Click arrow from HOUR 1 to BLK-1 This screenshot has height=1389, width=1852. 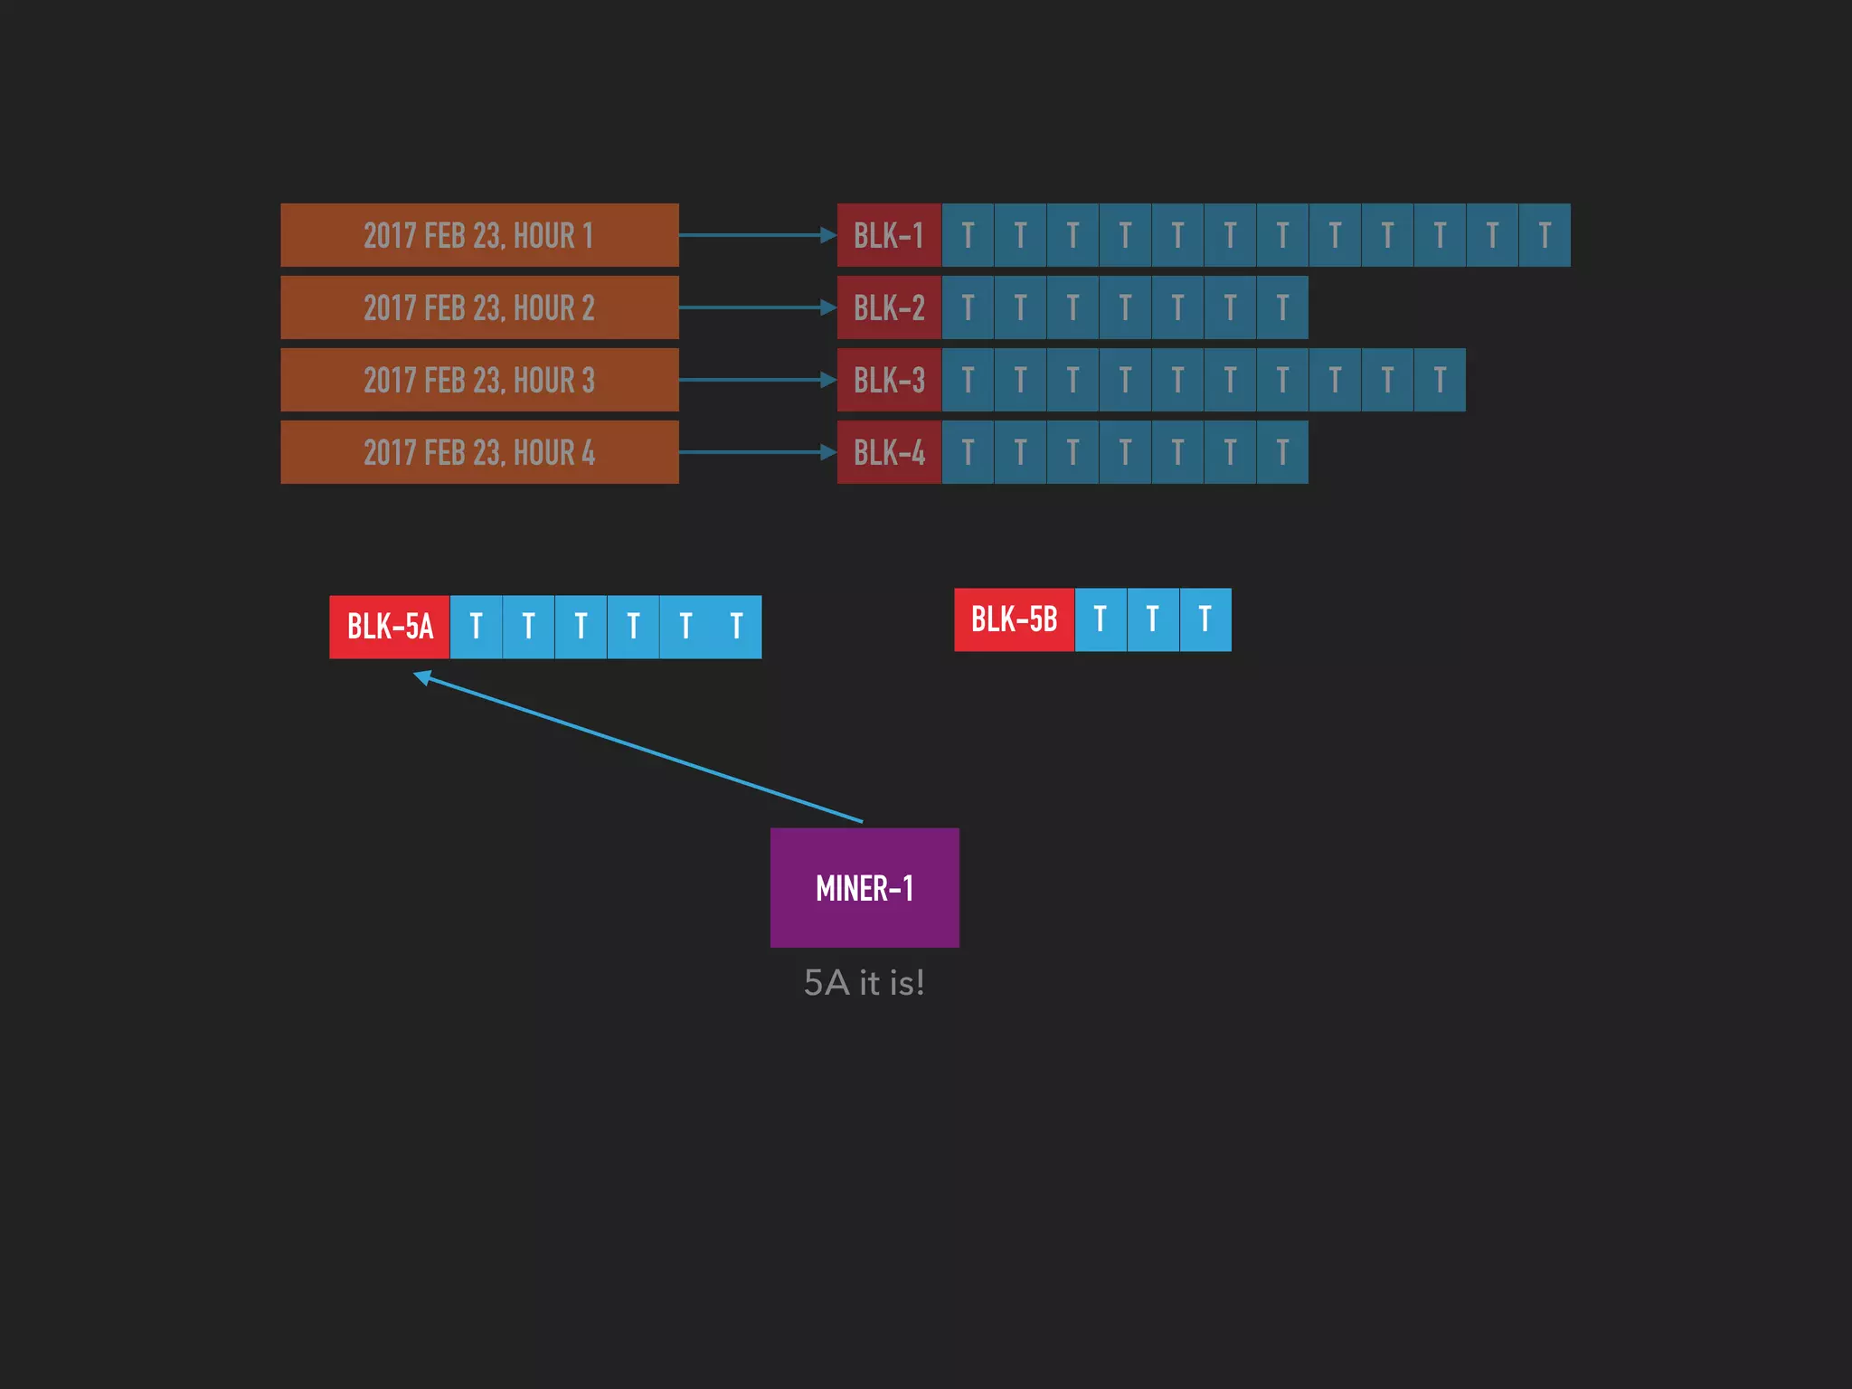[757, 235]
